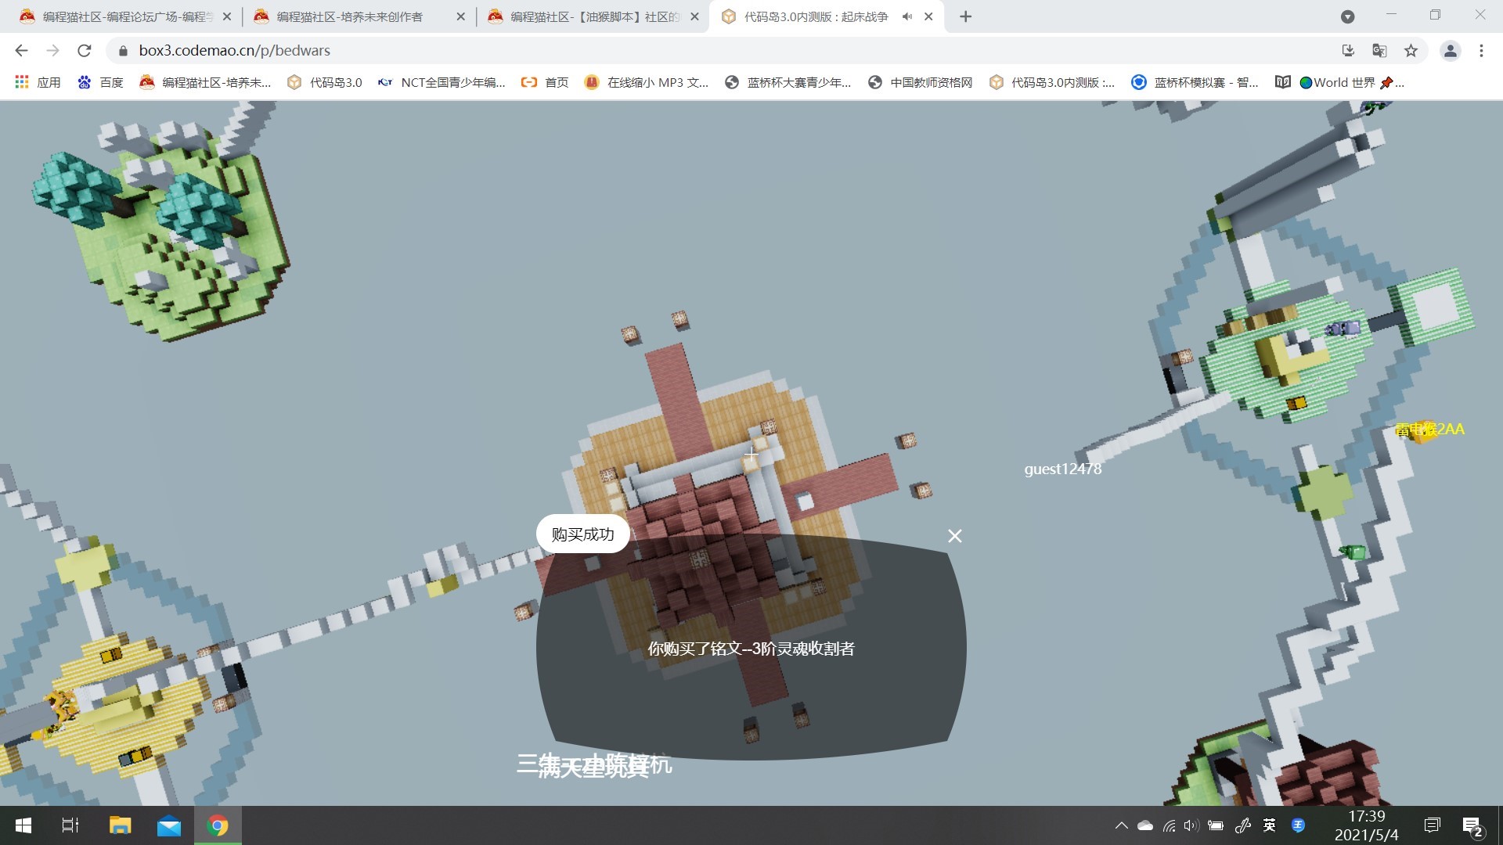Close the purchase success popup
This screenshot has width=1503, height=845.
[954, 536]
